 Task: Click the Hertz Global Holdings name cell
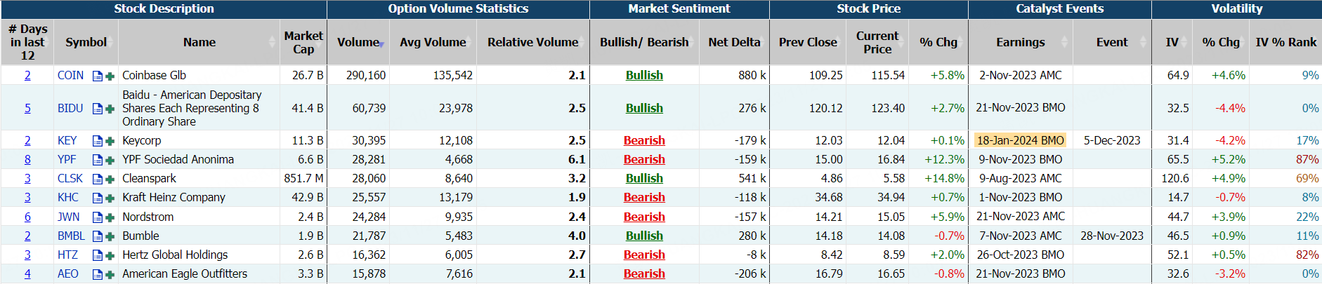(x=199, y=255)
